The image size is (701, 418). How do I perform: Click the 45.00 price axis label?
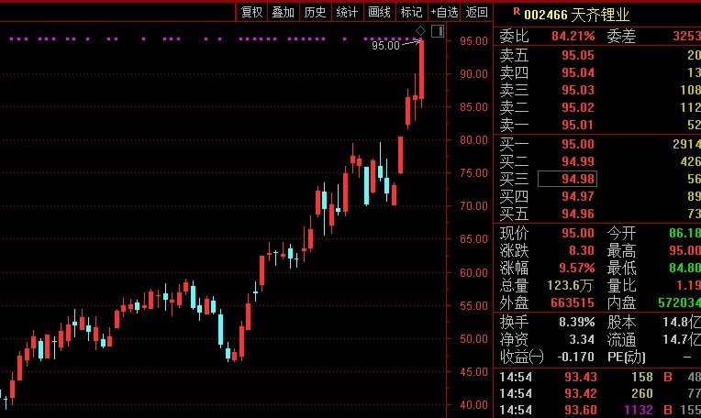click(473, 371)
